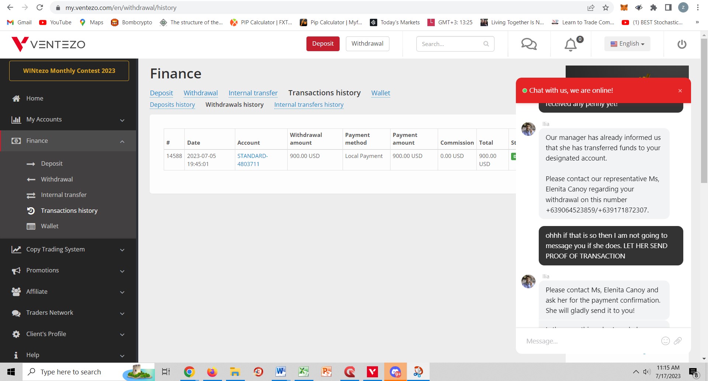This screenshot has height=381, width=708.
Task: Open the English language dropdown
Action: tap(627, 44)
